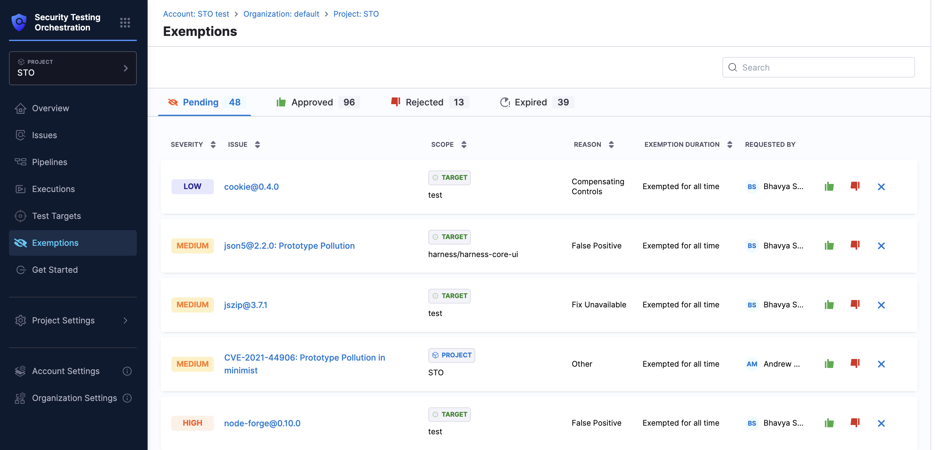Reject the json5@2.2.0 exemption with thumbs down

855,246
